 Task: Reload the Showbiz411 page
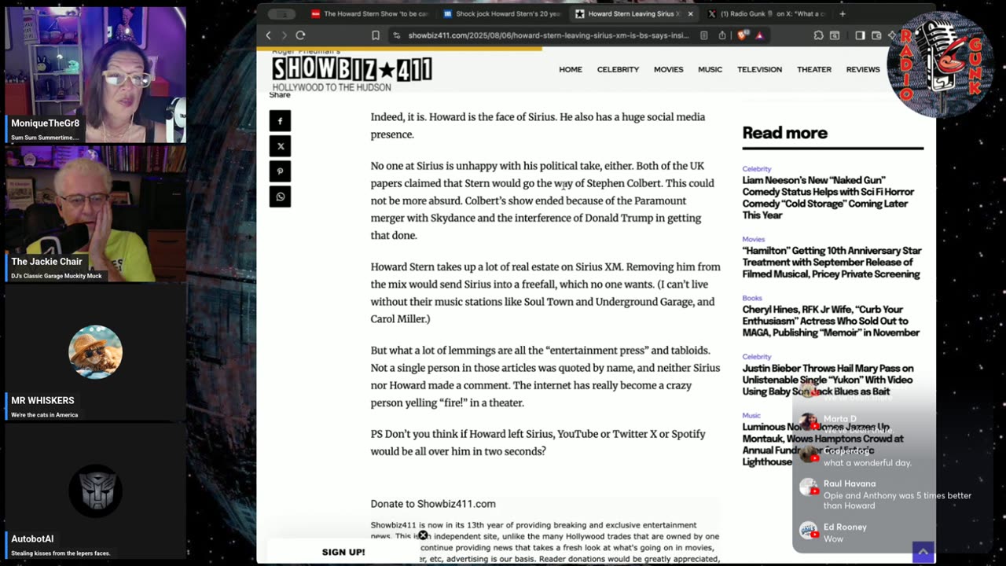click(300, 35)
